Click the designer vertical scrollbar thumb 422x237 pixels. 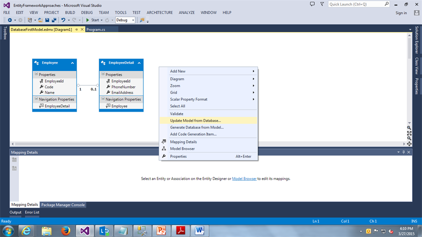coord(409,48)
